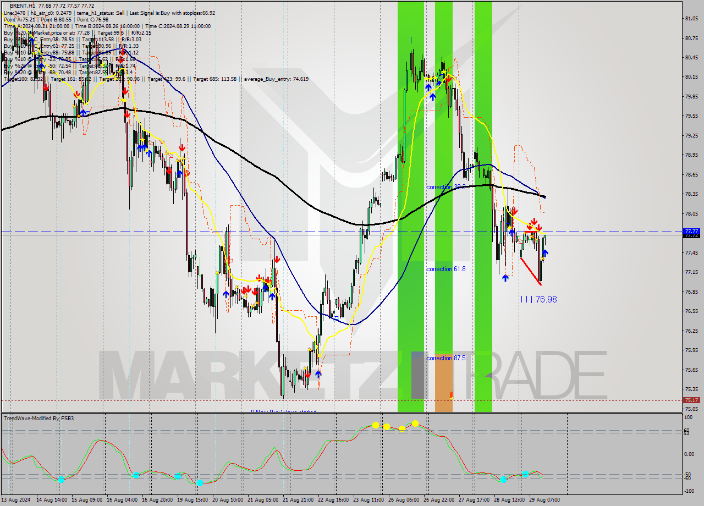Click the 'correction 38.2' label
The image size is (704, 506).
[446, 187]
